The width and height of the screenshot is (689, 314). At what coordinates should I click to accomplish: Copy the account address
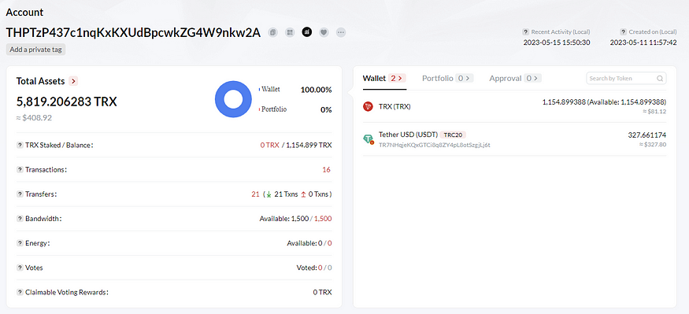click(x=273, y=32)
